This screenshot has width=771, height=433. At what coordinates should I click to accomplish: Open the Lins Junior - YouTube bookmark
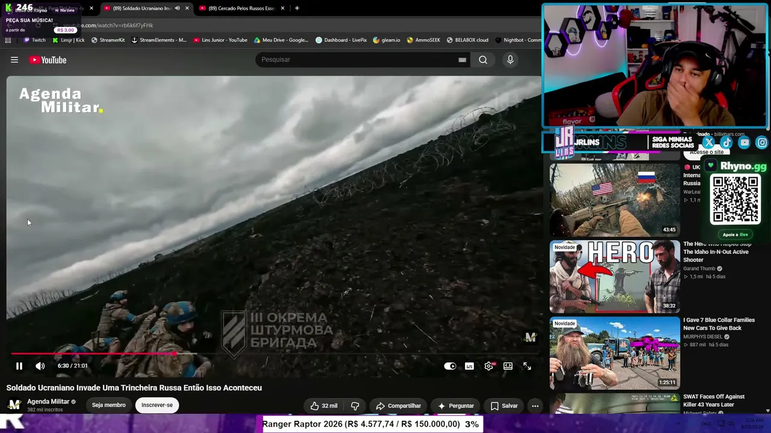pyautogui.click(x=220, y=40)
